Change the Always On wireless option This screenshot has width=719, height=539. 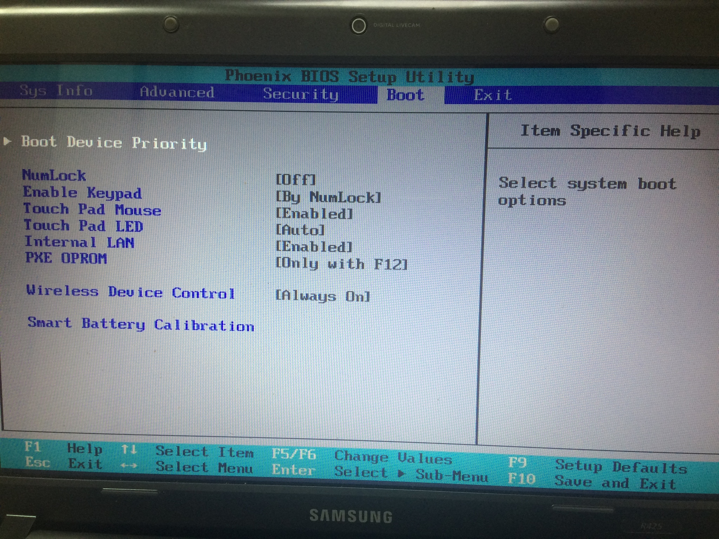pyautogui.click(x=322, y=296)
